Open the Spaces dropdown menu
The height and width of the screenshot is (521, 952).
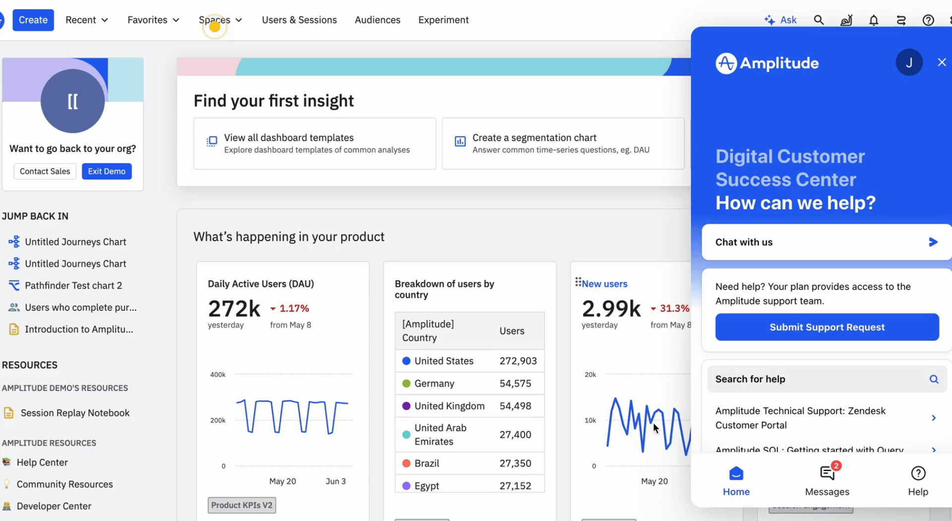point(220,20)
